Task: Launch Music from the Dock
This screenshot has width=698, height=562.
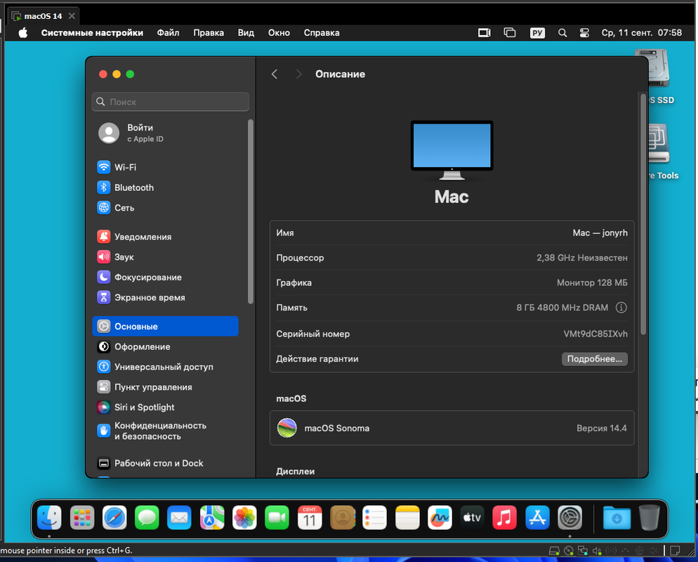Action: click(505, 518)
